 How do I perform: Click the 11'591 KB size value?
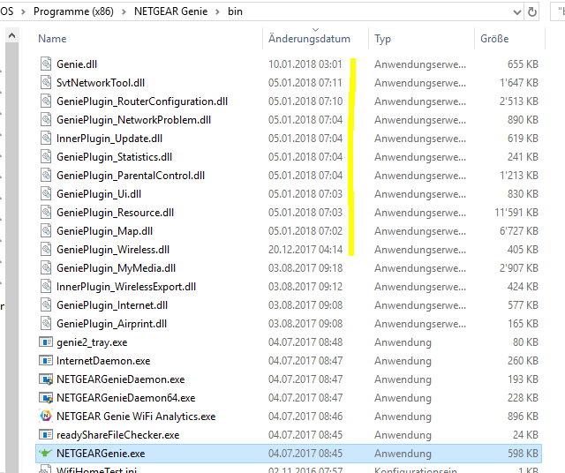pyautogui.click(x=516, y=213)
